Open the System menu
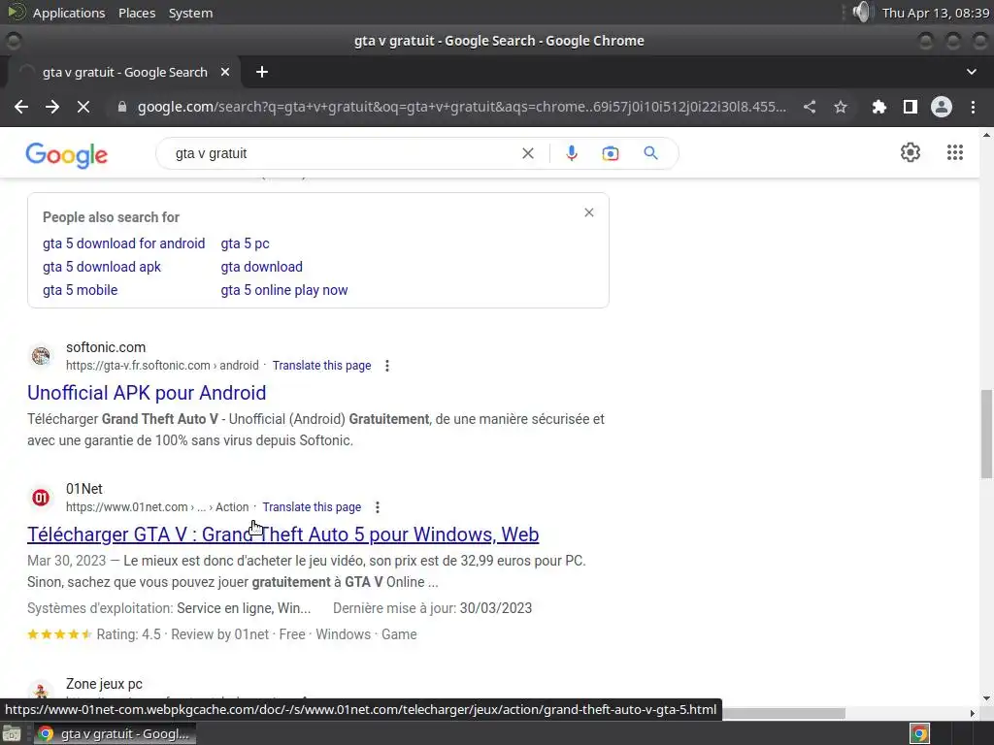The image size is (994, 745). (190, 13)
